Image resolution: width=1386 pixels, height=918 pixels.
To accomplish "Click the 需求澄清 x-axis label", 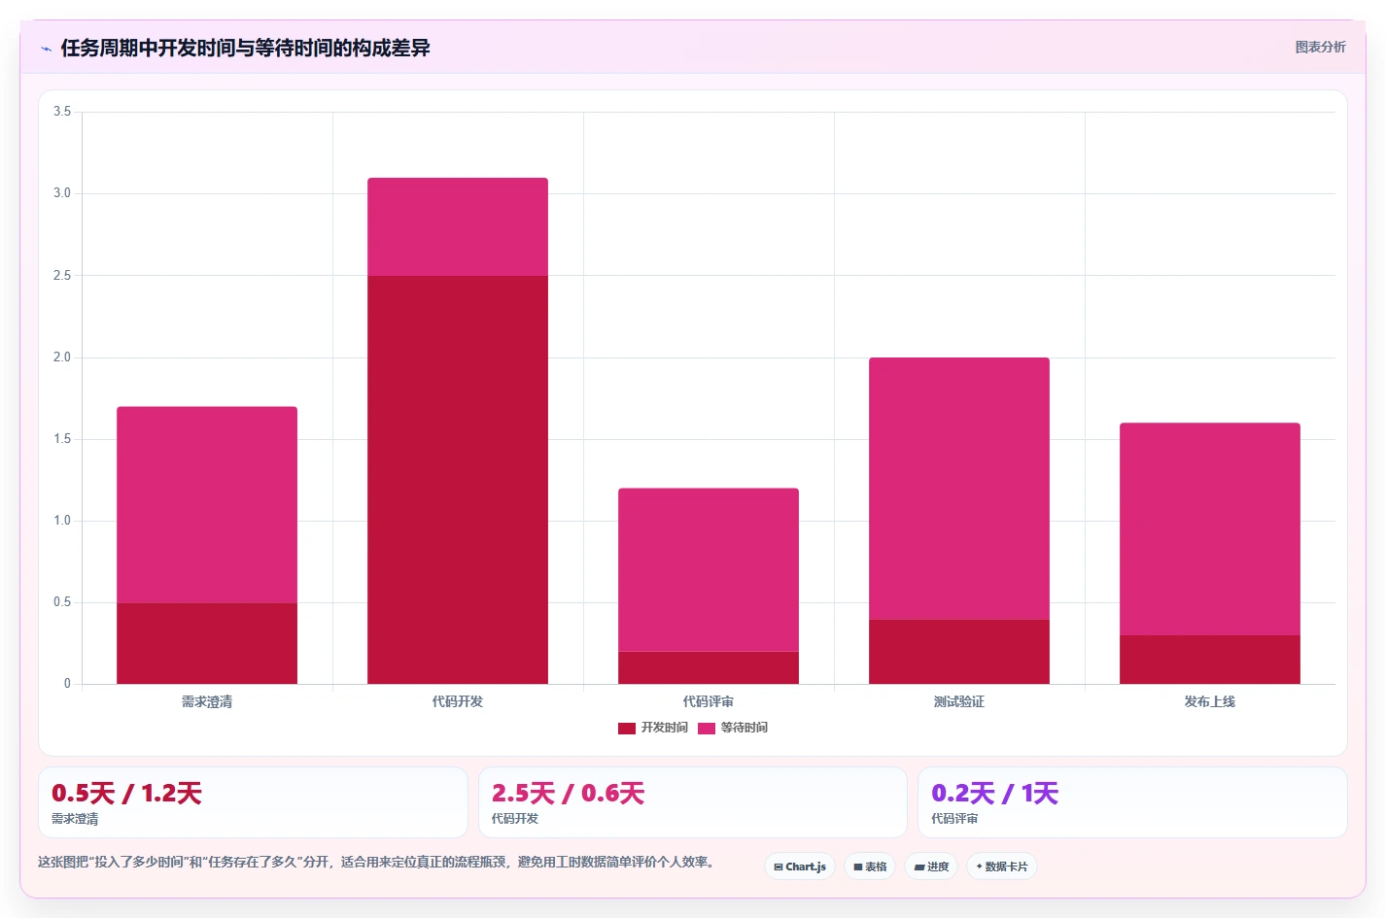I will pos(207,701).
